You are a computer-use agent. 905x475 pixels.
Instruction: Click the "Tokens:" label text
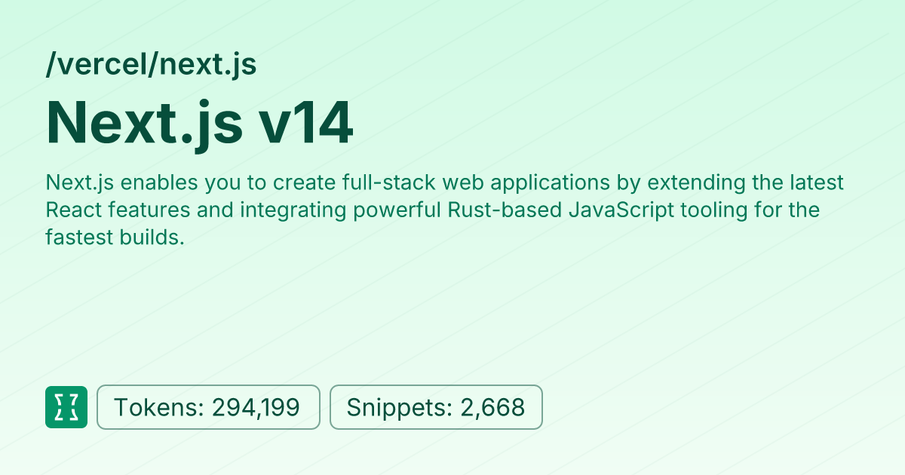tap(158, 407)
